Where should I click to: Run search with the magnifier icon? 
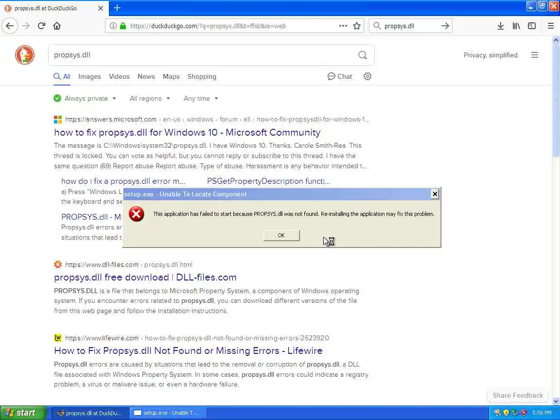coord(363,55)
